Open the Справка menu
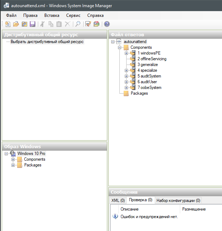 click(x=95, y=15)
